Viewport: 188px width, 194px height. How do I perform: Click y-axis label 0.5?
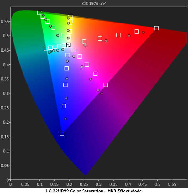6,36
